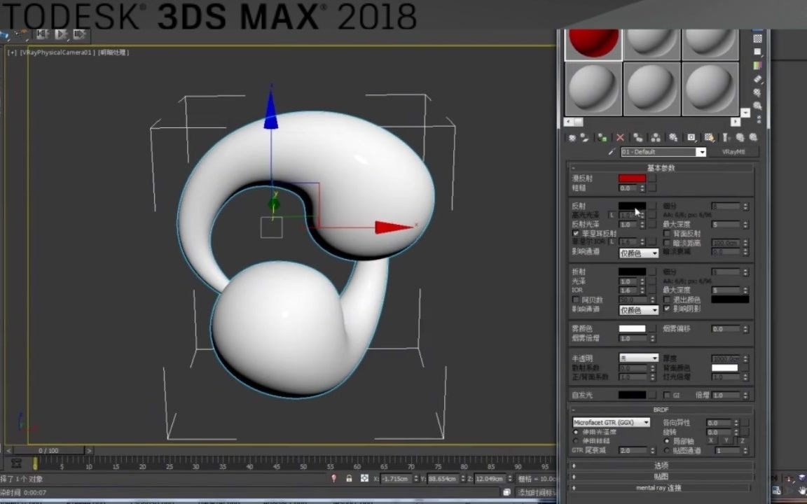This screenshot has height=504, width=807.
Task: Enable the 背面反射 checkbox
Action: (x=667, y=233)
